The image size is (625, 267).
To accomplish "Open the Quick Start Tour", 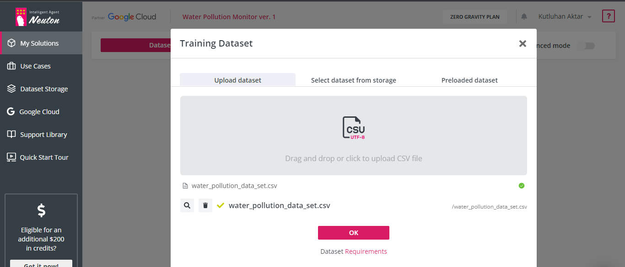I will 44,157.
